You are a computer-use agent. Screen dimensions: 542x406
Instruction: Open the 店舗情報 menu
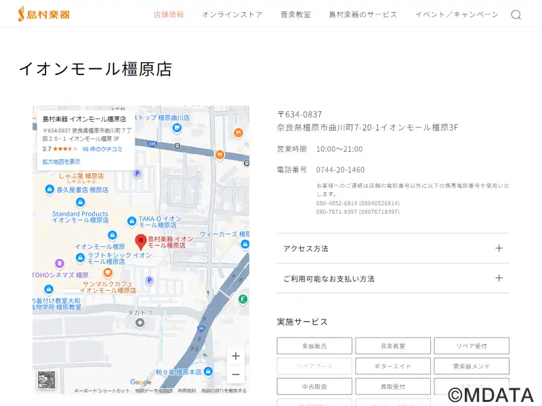(169, 14)
